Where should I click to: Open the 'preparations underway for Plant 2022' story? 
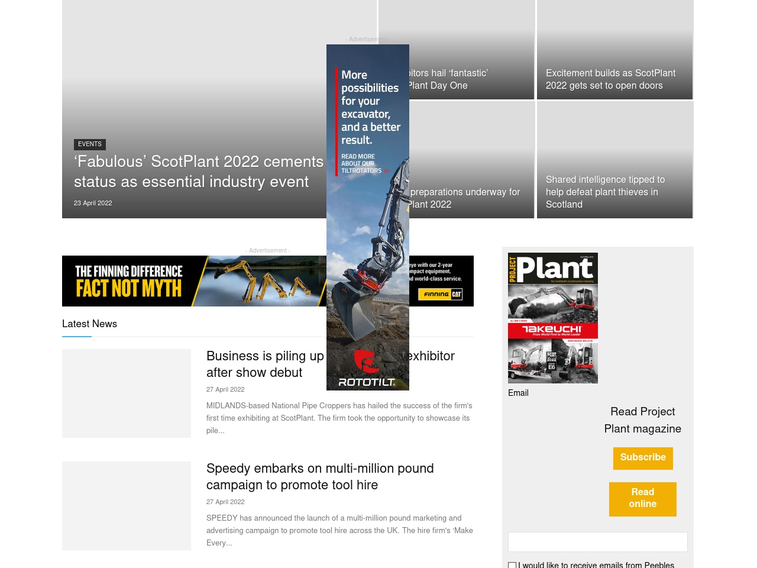(x=465, y=198)
